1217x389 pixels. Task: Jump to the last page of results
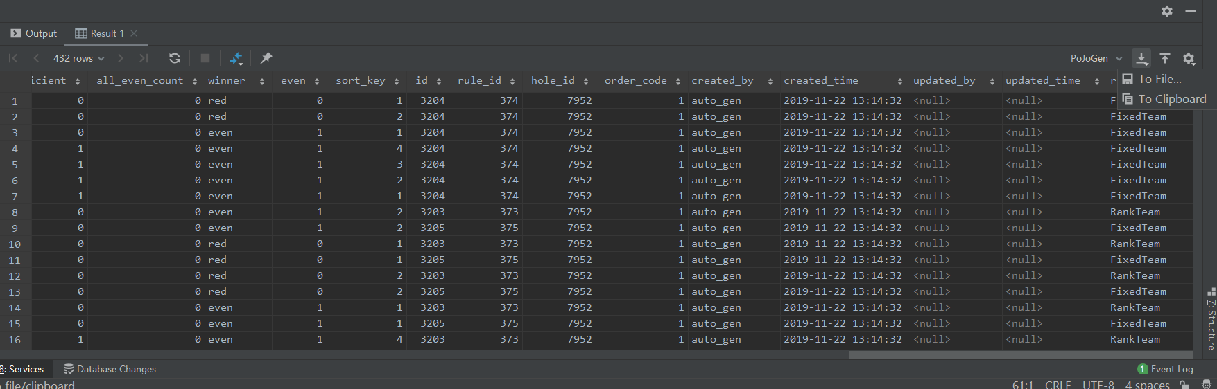click(x=144, y=58)
